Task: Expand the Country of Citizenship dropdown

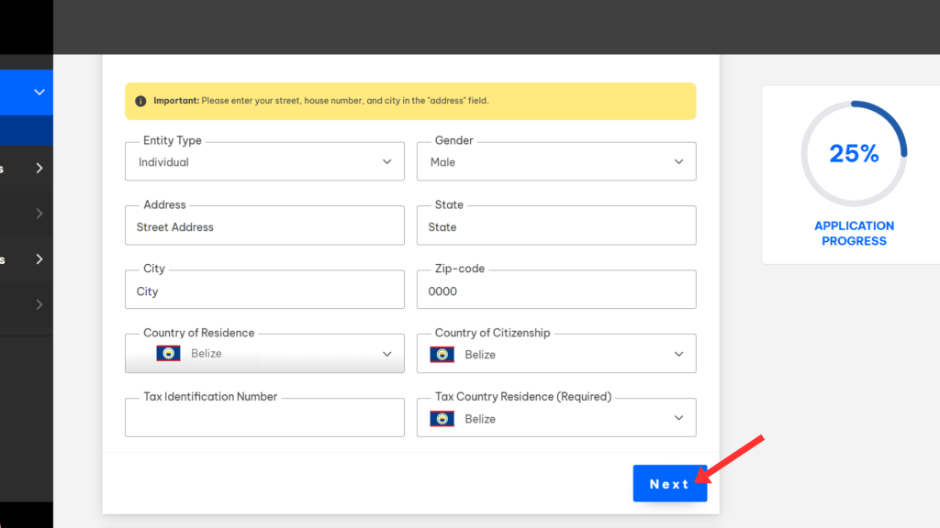Action: (x=677, y=353)
